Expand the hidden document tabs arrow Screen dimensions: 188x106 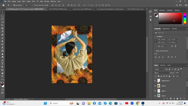coord(147,9)
